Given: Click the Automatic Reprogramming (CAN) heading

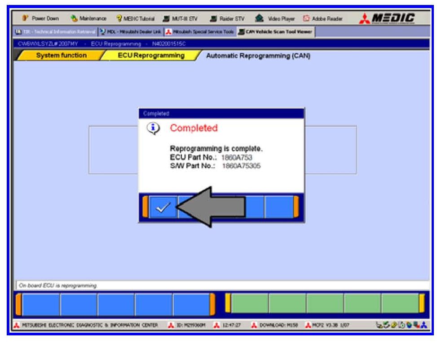Looking at the screenshot, I should tap(258, 56).
